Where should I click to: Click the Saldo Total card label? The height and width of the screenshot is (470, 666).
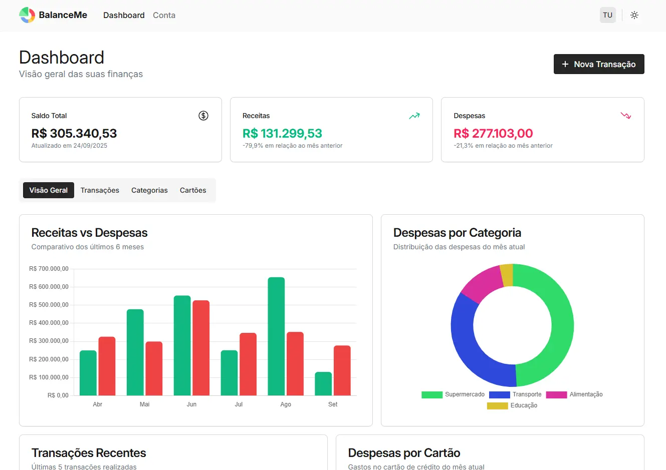[49, 116]
